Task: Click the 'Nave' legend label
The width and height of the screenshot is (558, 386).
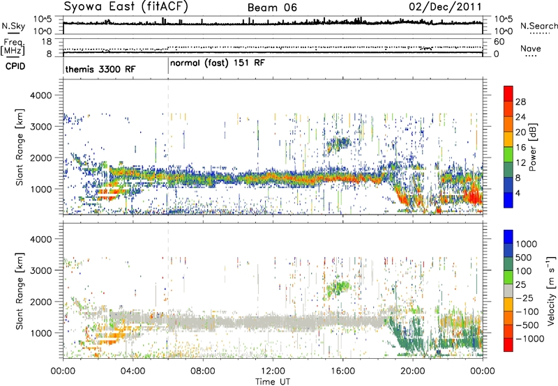Action: pyautogui.click(x=530, y=49)
